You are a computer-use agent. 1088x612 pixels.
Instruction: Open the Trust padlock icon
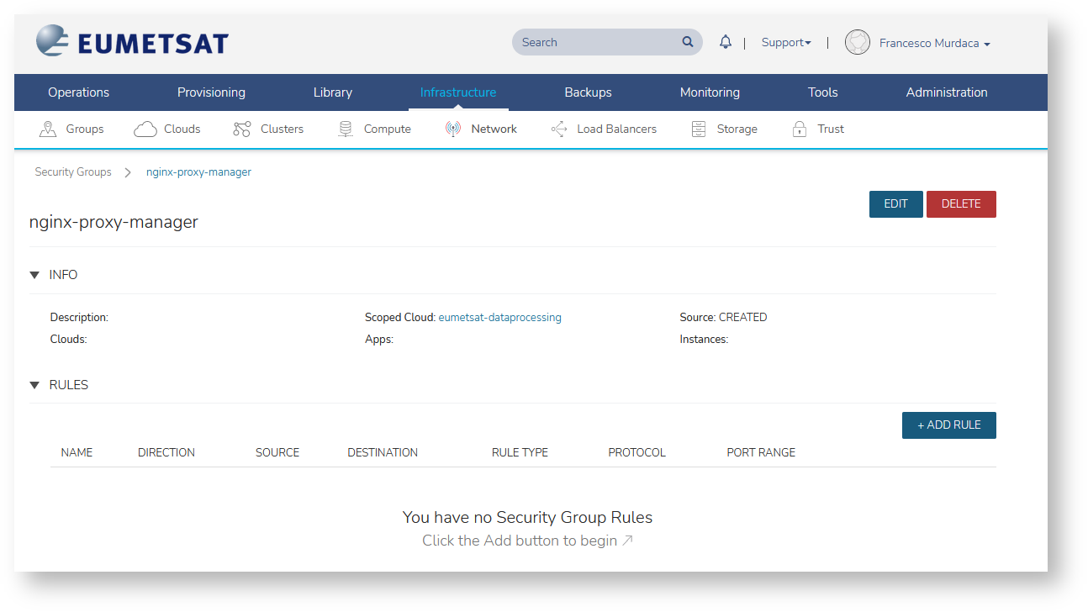pos(800,129)
